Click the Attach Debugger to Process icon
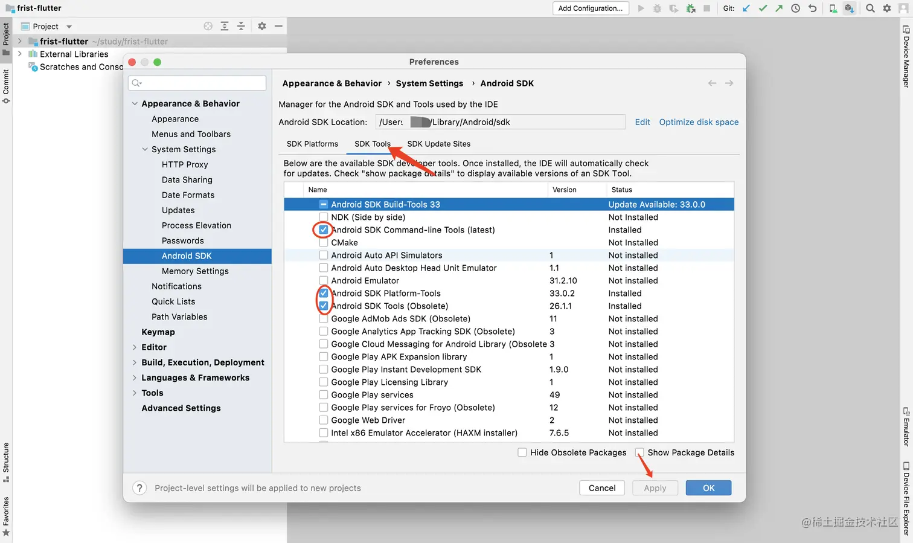913x543 pixels. click(x=690, y=8)
